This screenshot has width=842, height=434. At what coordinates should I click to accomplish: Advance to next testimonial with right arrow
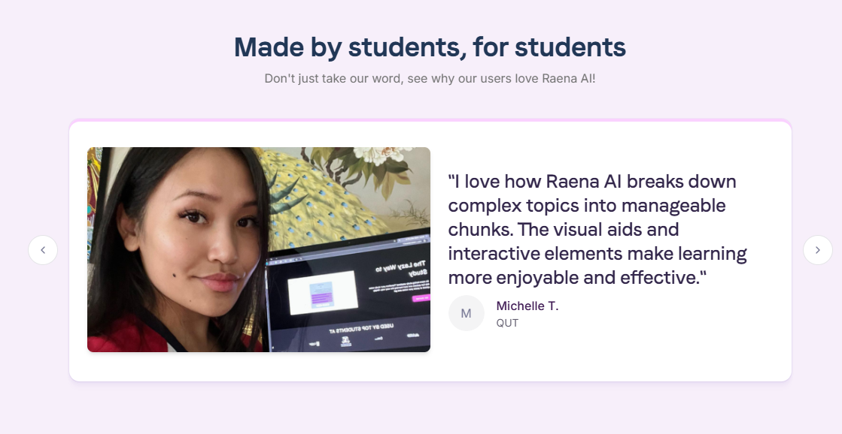[818, 250]
